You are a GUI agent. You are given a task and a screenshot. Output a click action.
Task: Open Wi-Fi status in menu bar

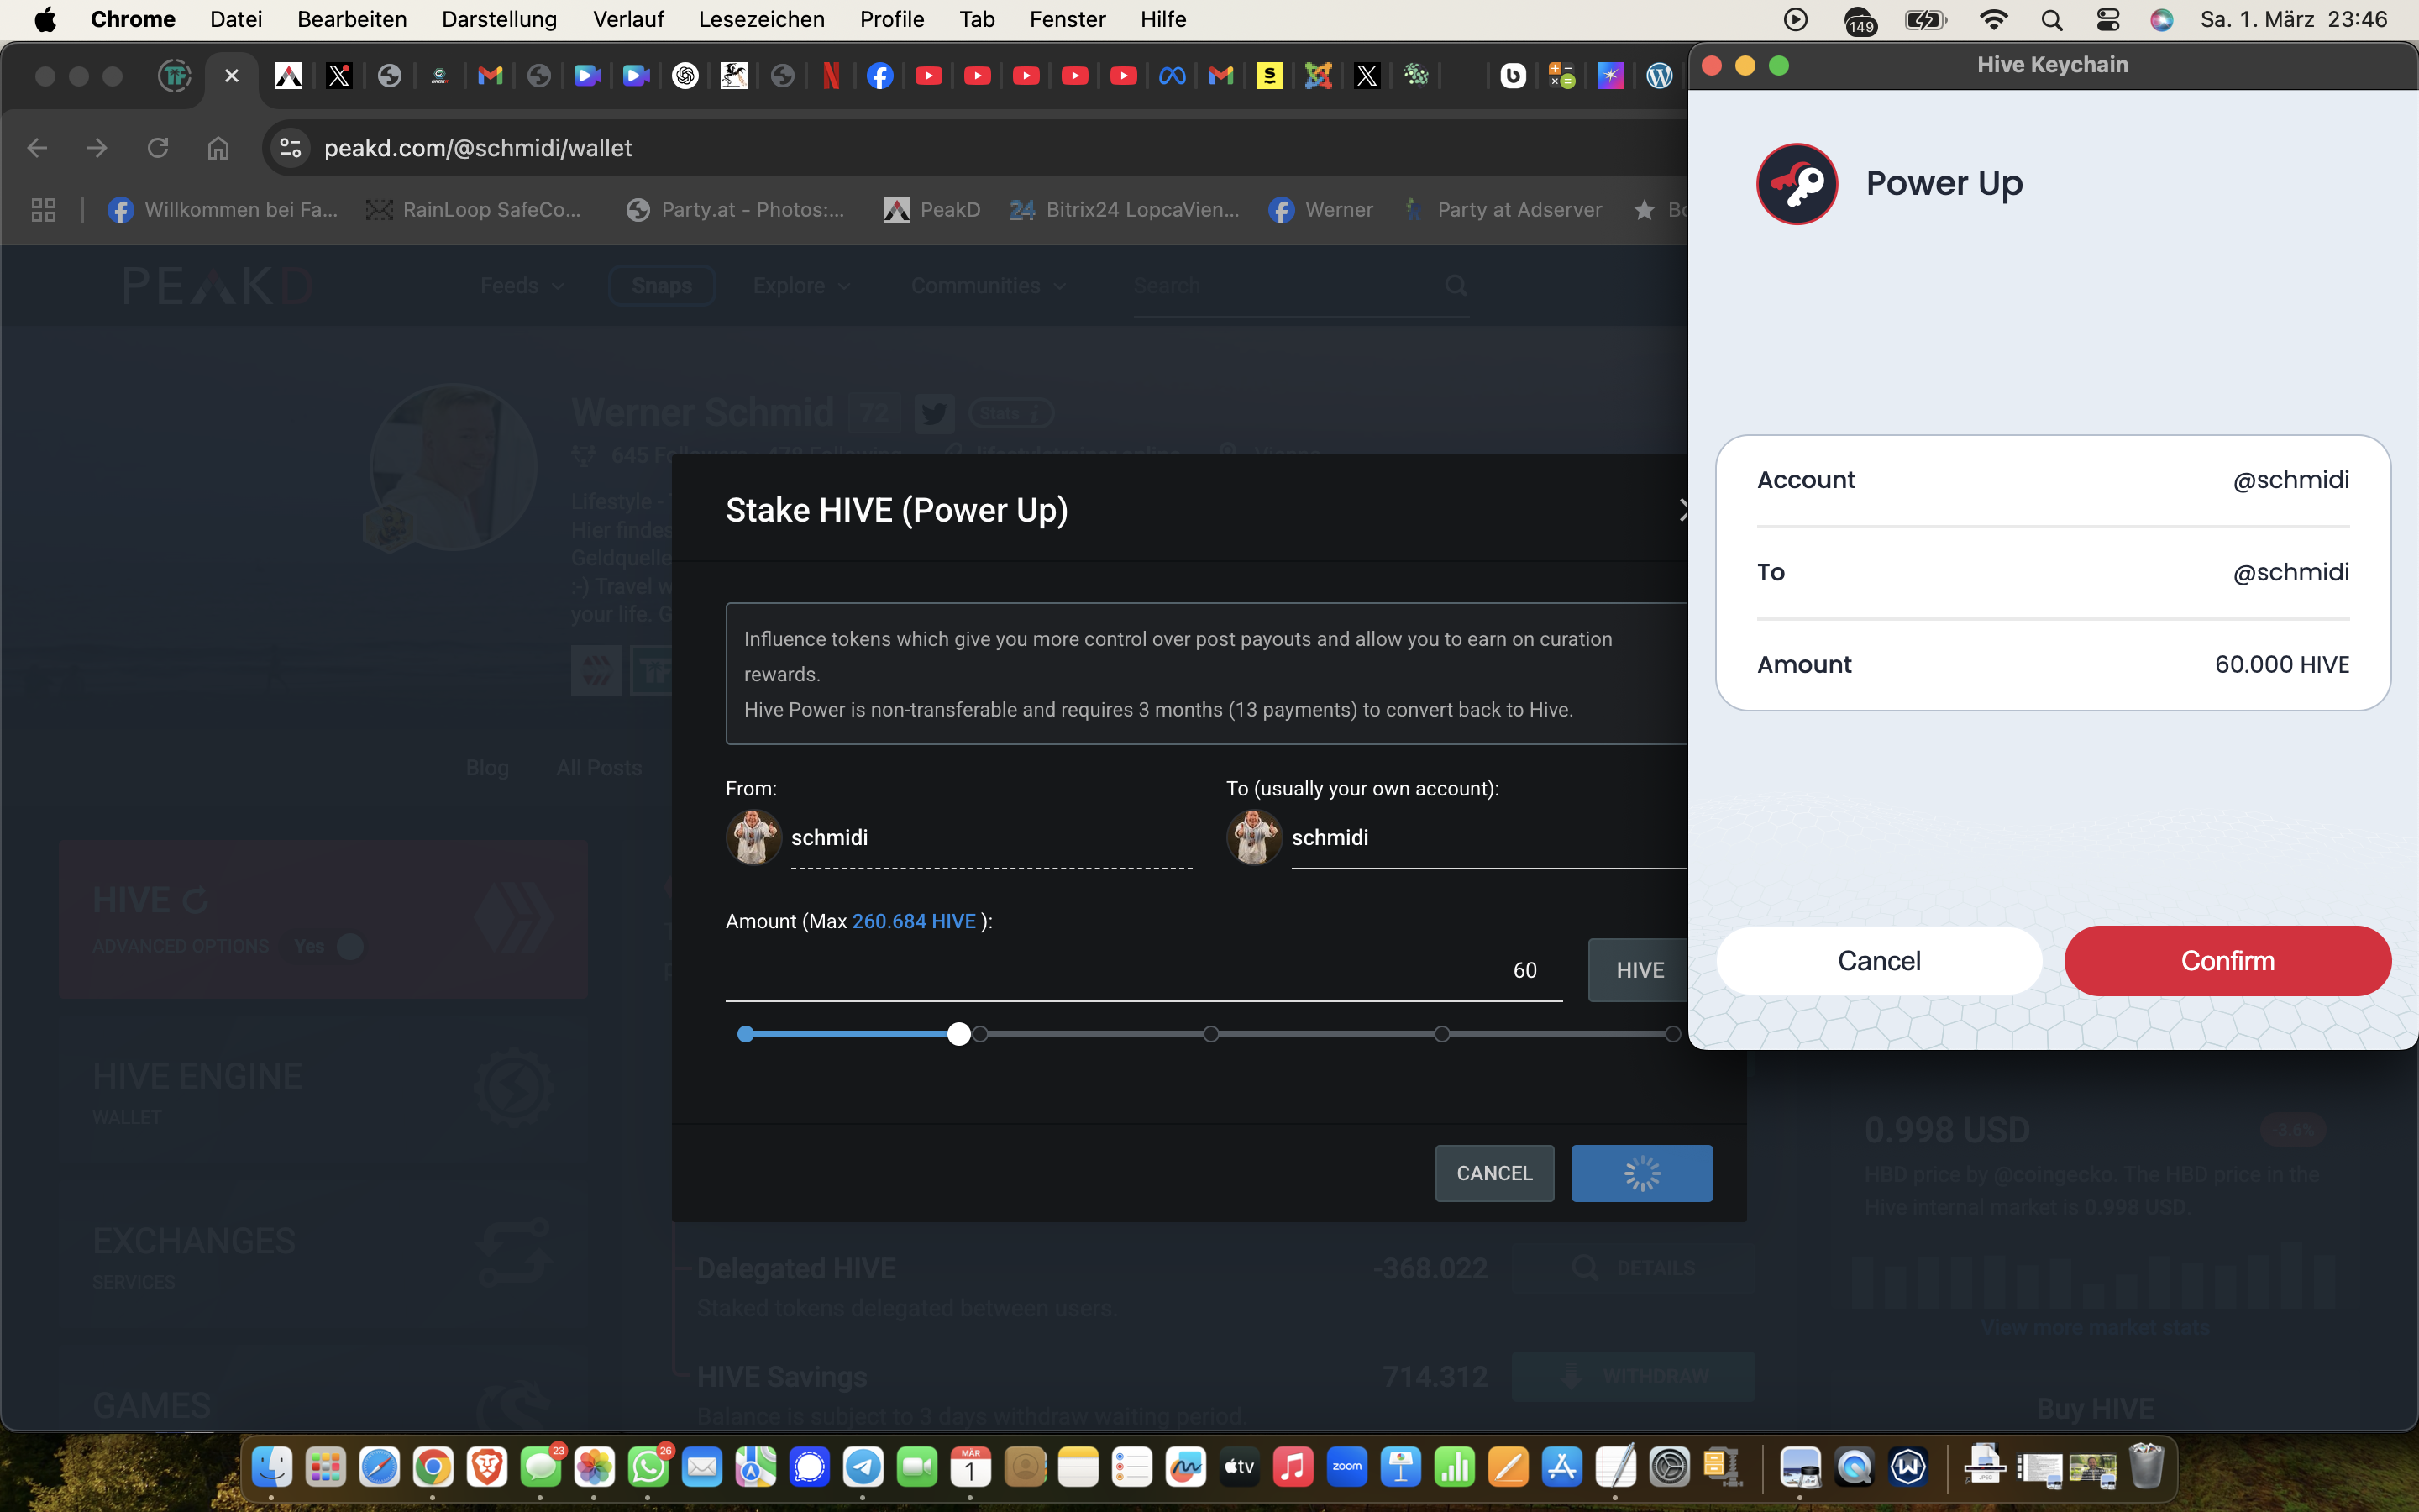pyautogui.click(x=1992, y=19)
